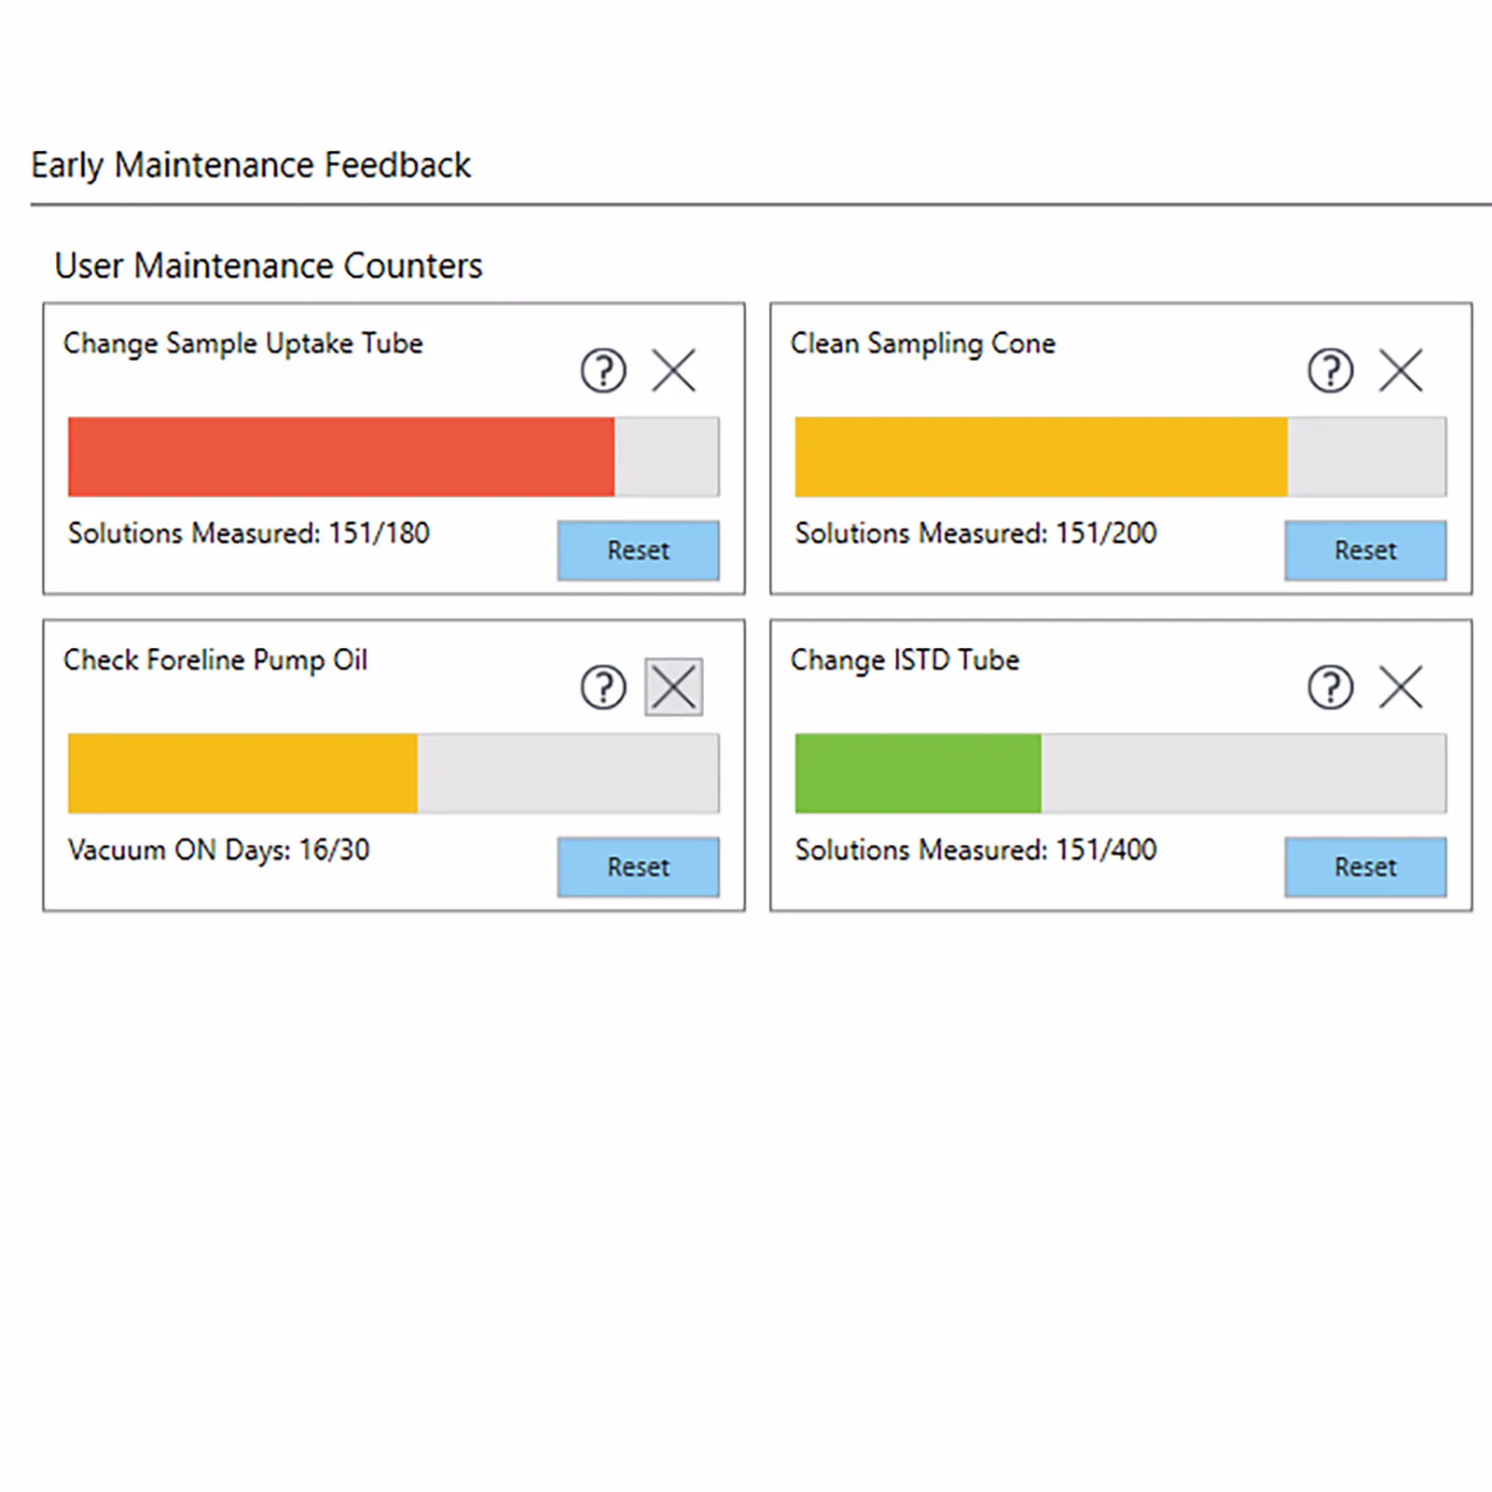This screenshot has height=1492, width=1492.
Task: Click the Early Maintenance Feedback heading
Action: coord(251,165)
